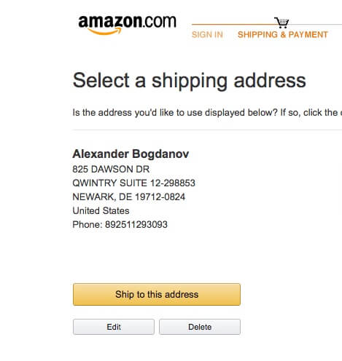Select the phone number 892511293093
Image resolution: width=342 pixels, height=361 pixels.
pos(136,224)
